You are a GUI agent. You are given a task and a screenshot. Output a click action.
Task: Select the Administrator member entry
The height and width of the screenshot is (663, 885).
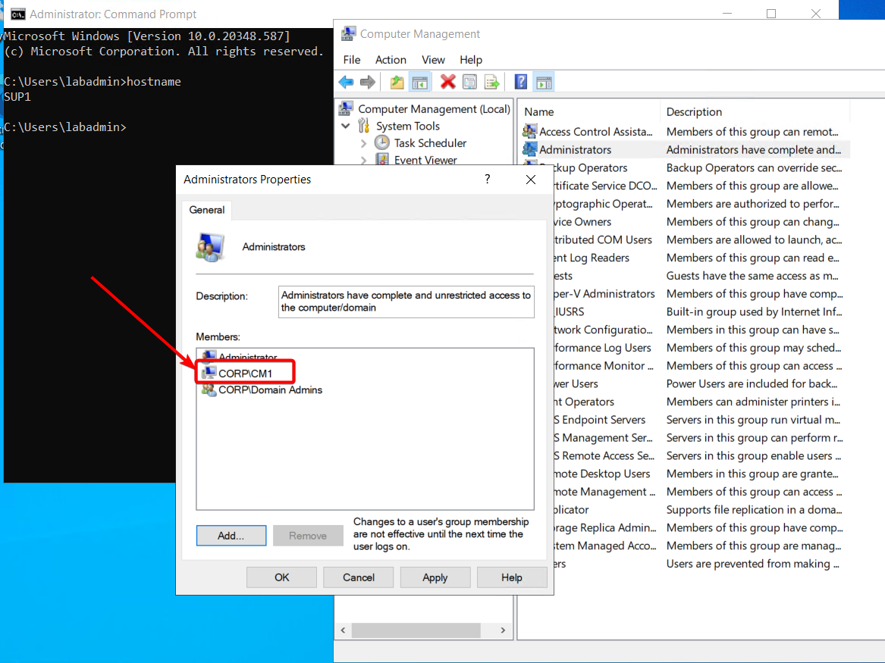248,356
